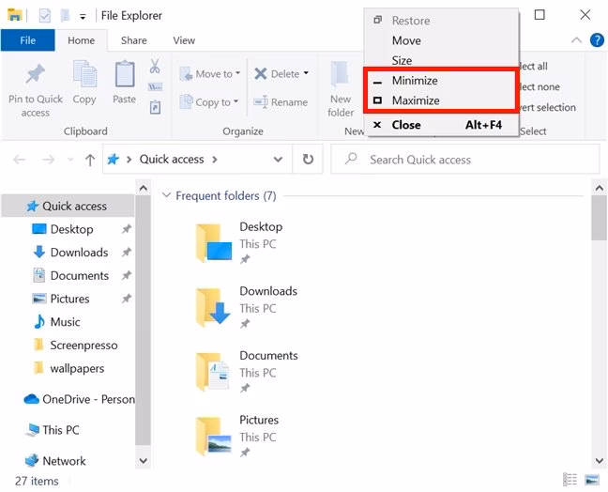Expand the address bar history dropdown

click(x=278, y=160)
